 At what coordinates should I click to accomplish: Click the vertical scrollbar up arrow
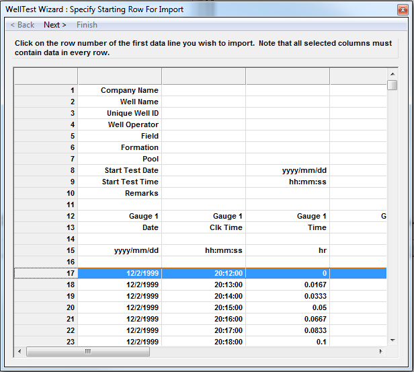(x=392, y=74)
